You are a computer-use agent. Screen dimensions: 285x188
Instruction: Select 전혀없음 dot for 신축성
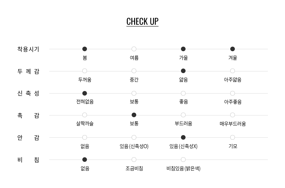click(85, 93)
